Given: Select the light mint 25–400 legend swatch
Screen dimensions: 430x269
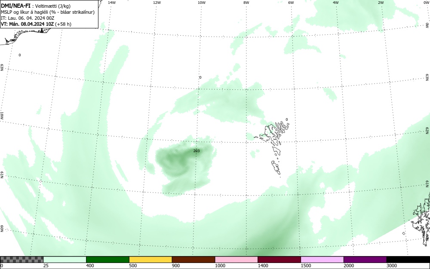Looking at the screenshot, I should [x=65, y=260].
